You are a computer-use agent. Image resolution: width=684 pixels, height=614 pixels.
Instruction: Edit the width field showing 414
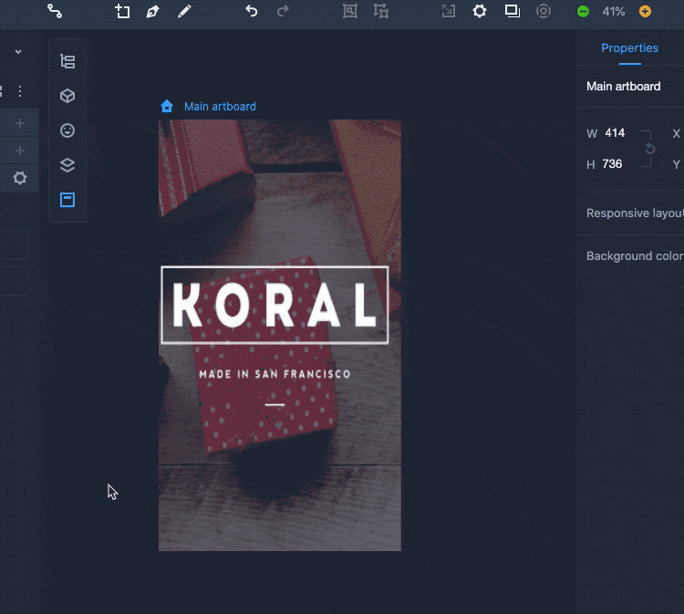pos(615,133)
